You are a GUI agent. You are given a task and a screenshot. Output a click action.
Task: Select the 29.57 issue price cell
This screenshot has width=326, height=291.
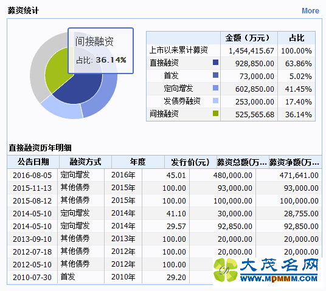[x=176, y=227]
